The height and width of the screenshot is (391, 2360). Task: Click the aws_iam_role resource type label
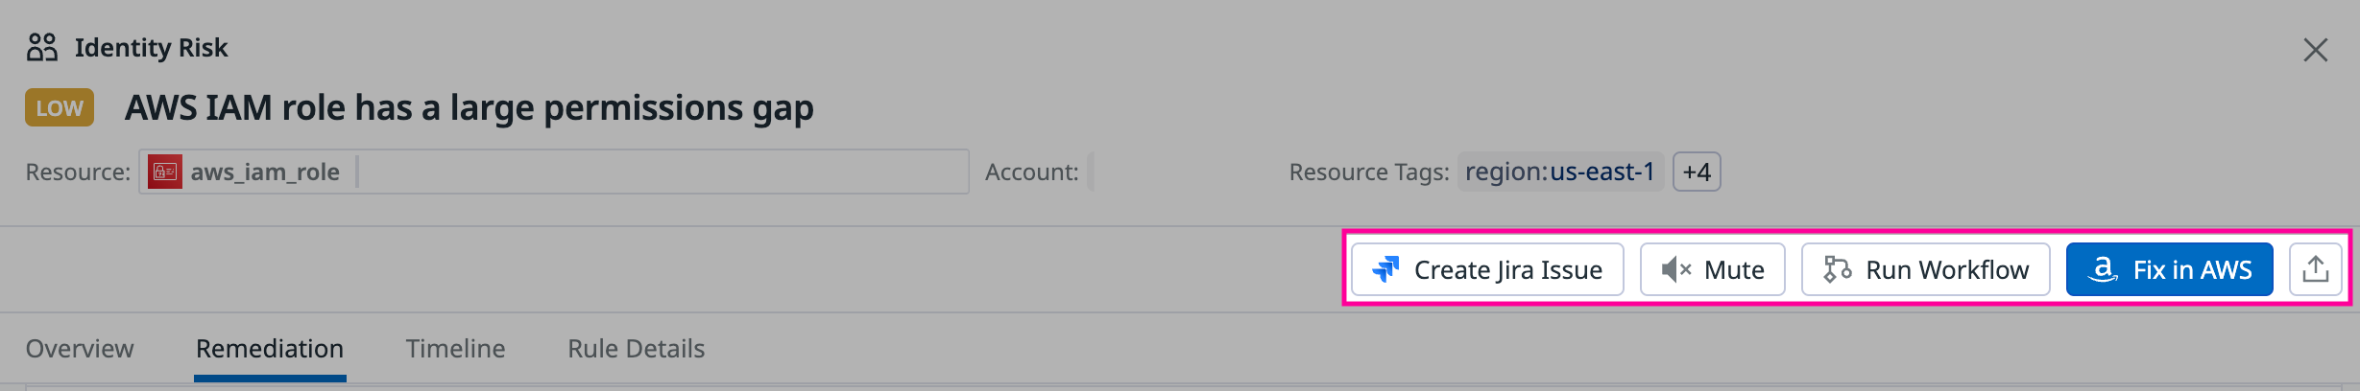click(265, 172)
